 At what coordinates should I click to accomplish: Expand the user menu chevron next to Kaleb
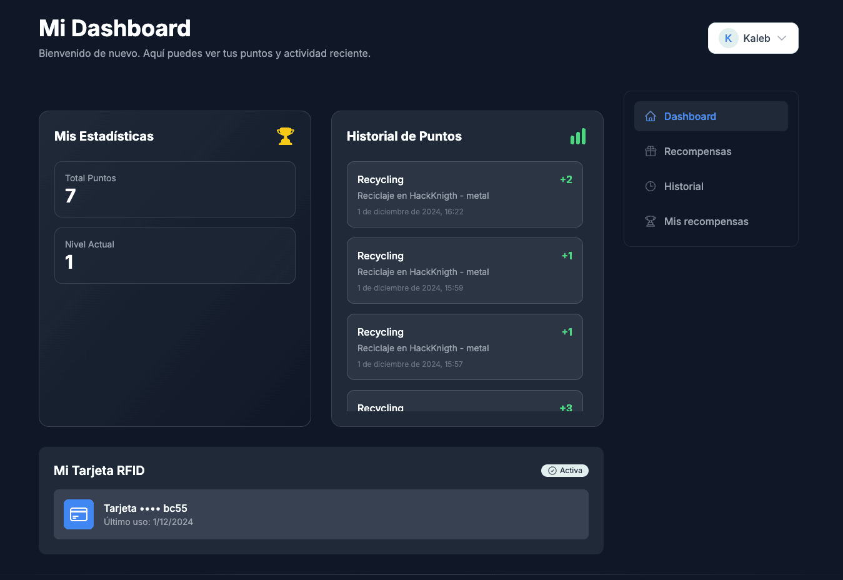(782, 38)
